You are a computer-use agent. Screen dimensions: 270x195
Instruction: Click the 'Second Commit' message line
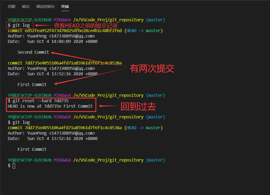pyautogui.click(x=33, y=52)
